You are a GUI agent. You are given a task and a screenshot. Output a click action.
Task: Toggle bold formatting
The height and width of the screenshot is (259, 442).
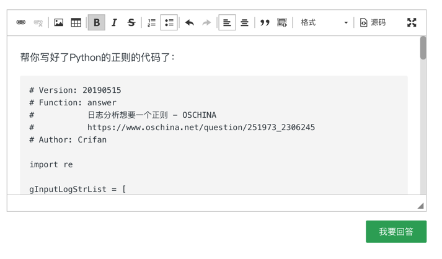click(97, 23)
